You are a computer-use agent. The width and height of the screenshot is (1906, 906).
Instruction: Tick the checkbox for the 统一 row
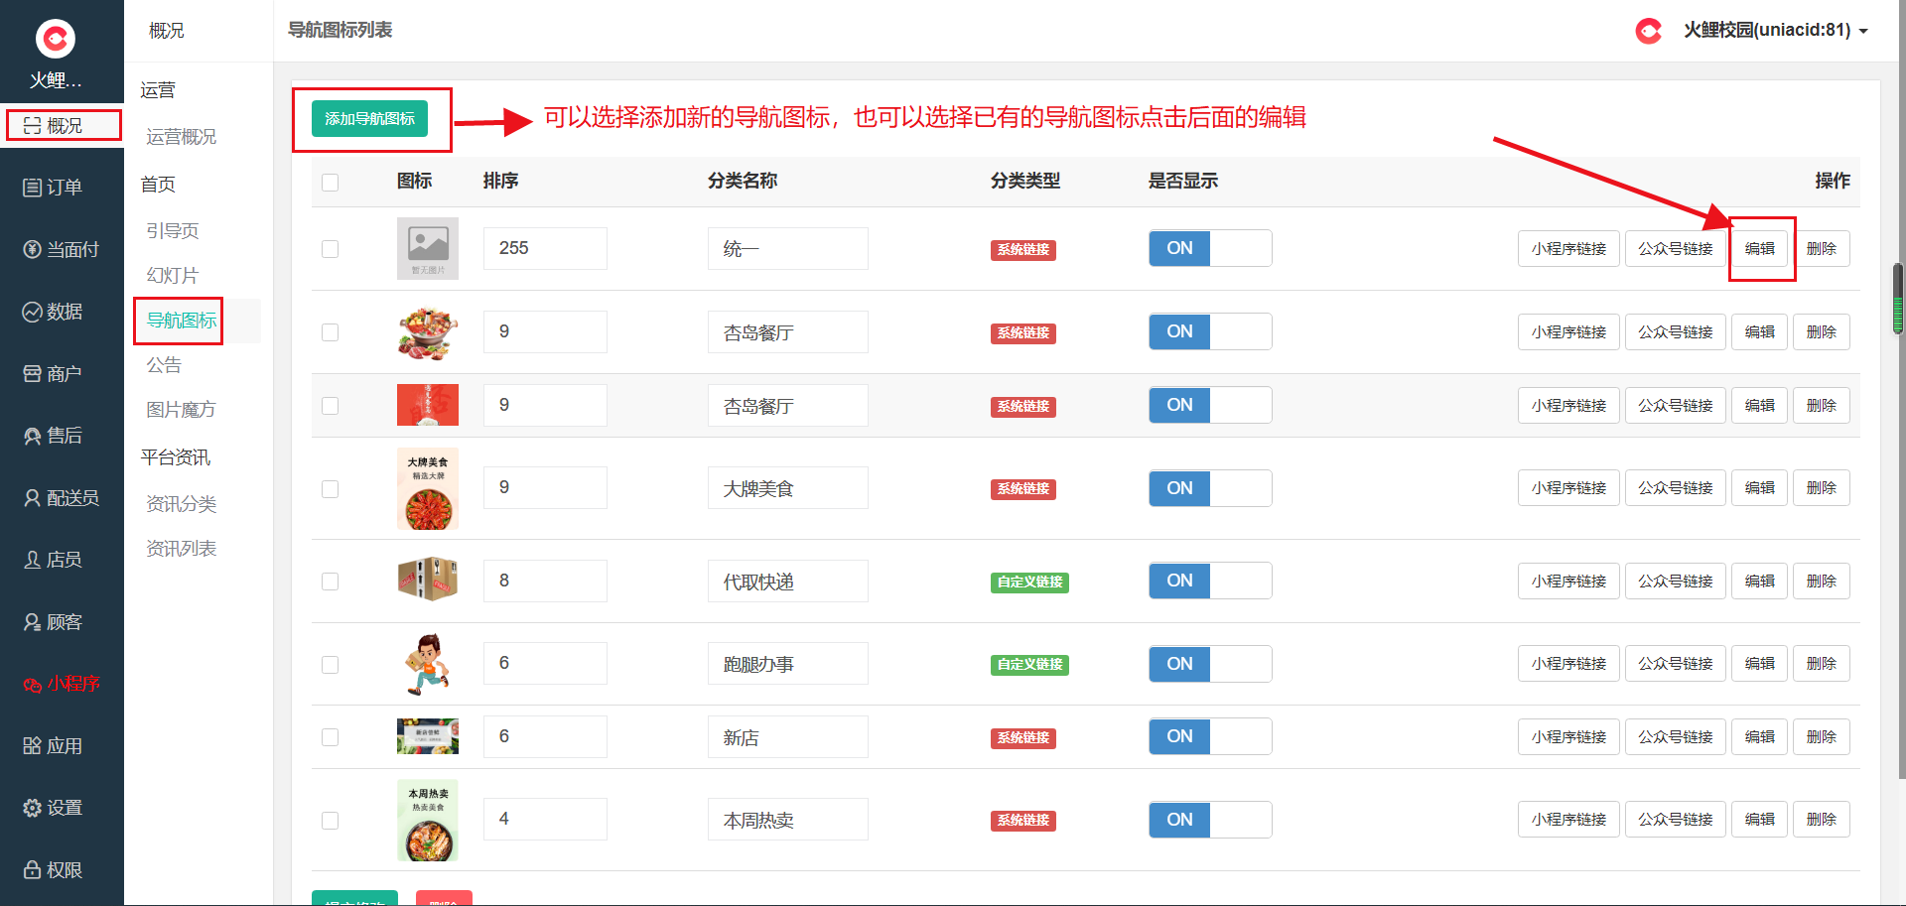[331, 249]
